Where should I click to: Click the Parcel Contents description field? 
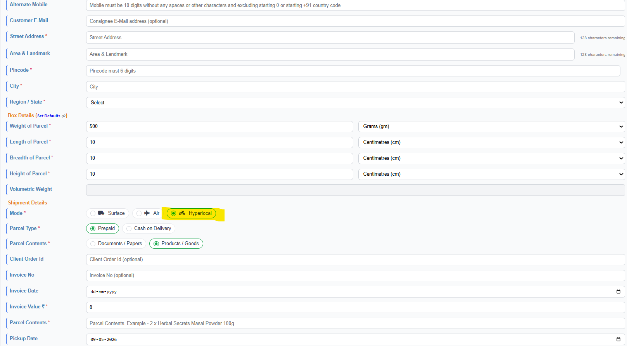356,324
